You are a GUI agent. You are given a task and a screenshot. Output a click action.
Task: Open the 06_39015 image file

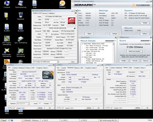[x=7, y=28]
